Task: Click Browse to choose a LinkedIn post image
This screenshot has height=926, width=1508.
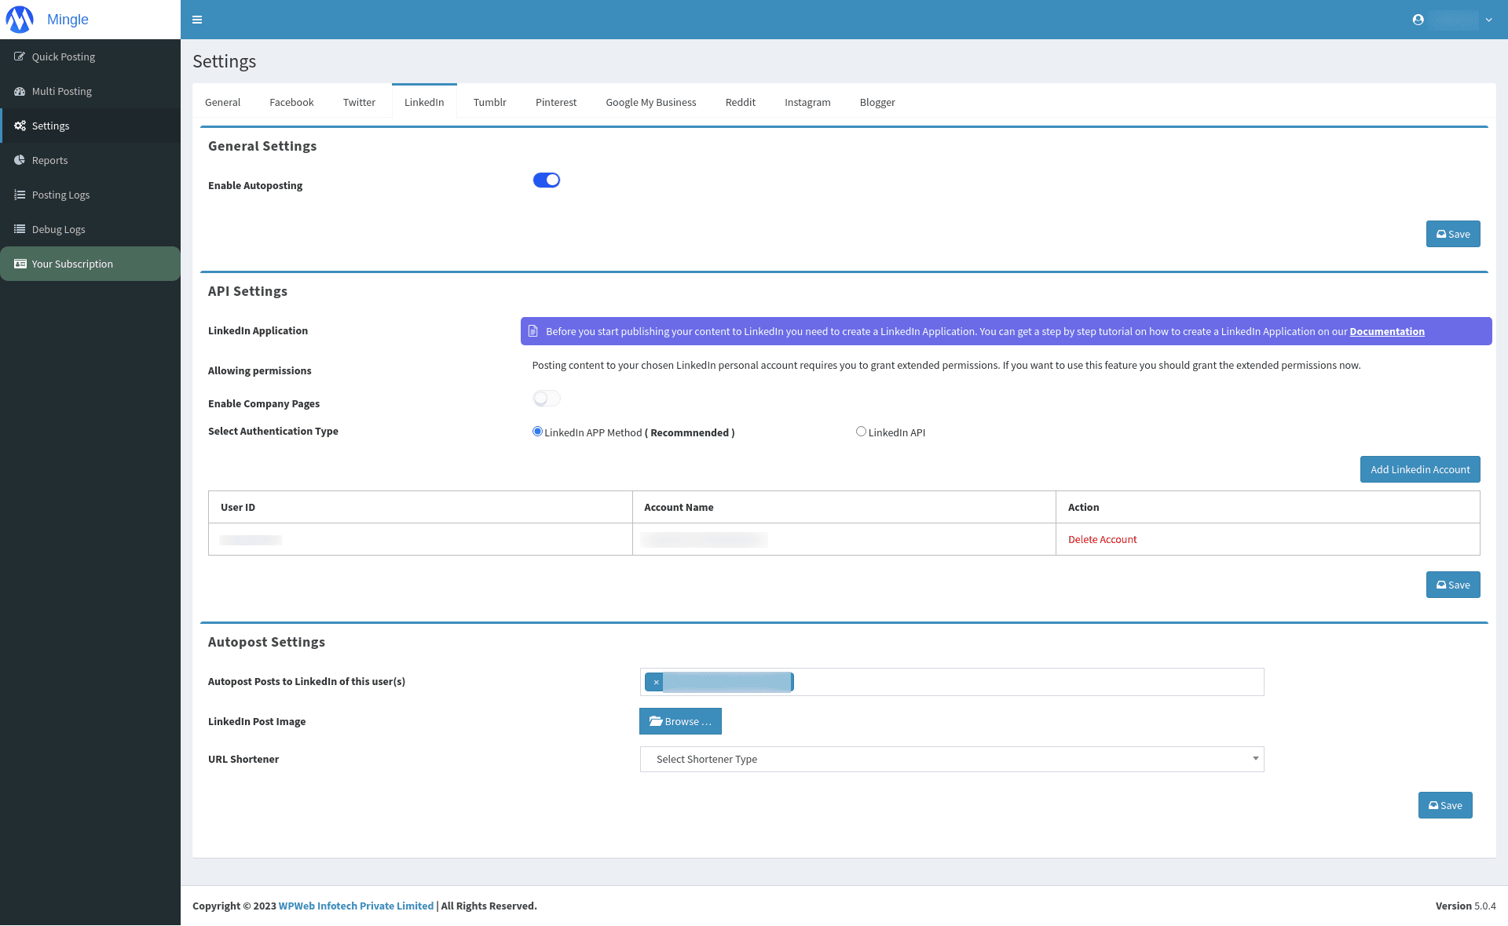Action: tap(680, 721)
